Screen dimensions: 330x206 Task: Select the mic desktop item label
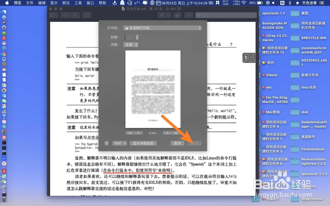269,87
